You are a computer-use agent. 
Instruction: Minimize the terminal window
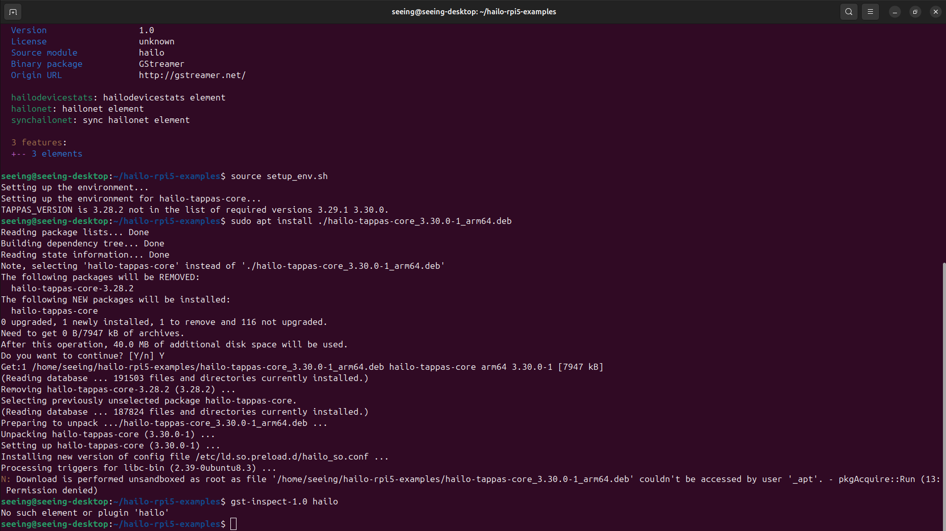[894, 12]
